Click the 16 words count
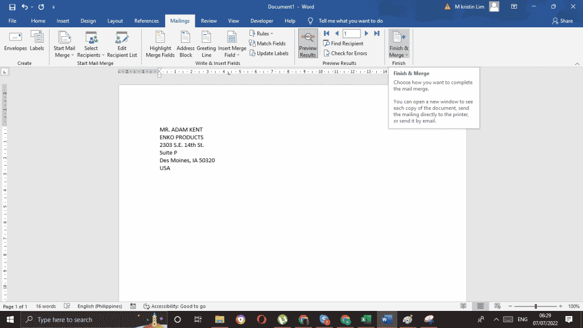 (46, 306)
